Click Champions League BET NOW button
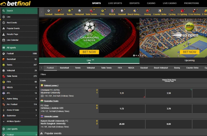 (x=89, y=52)
